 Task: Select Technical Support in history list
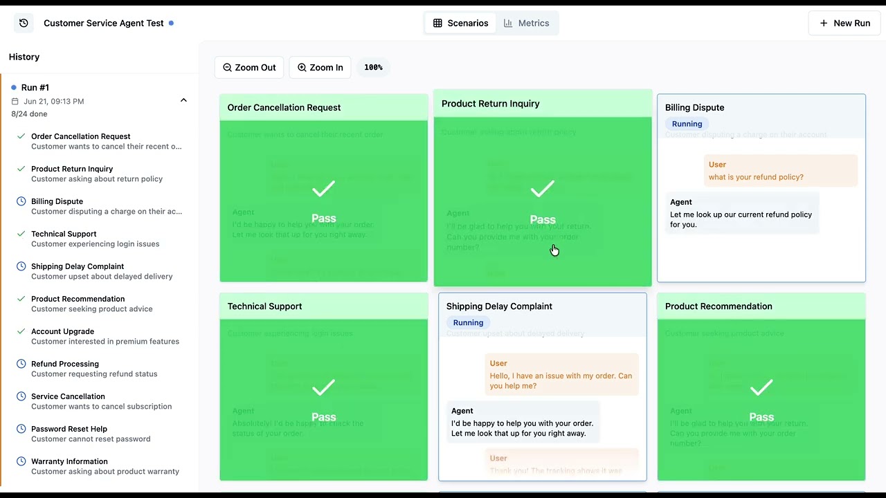pos(100,239)
